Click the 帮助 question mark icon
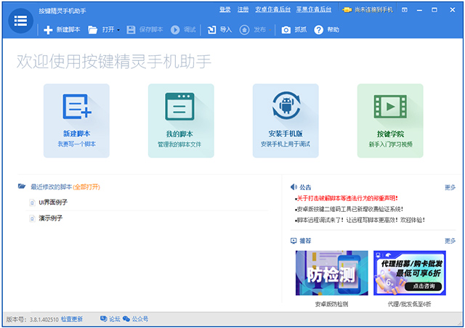This screenshot has width=465, height=328. [318, 30]
